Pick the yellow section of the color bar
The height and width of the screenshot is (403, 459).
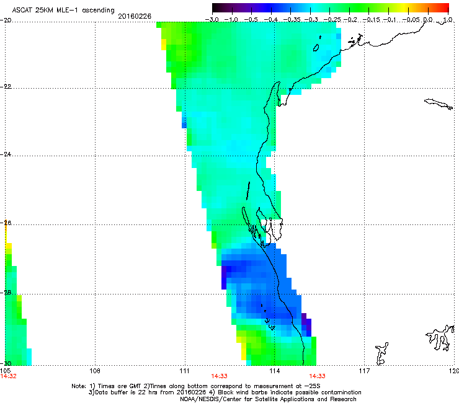[403, 8]
